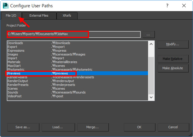Switch to the File I/O tab
Viewport: 193px width, 137px height.
pyautogui.click(x=11, y=15)
